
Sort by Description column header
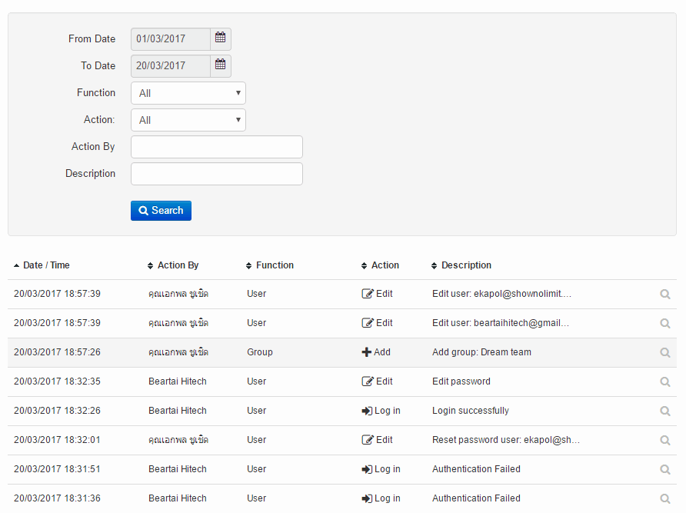click(466, 265)
